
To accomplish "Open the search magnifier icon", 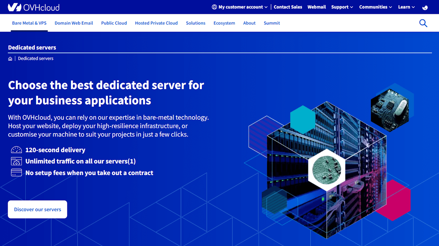I will point(423,23).
